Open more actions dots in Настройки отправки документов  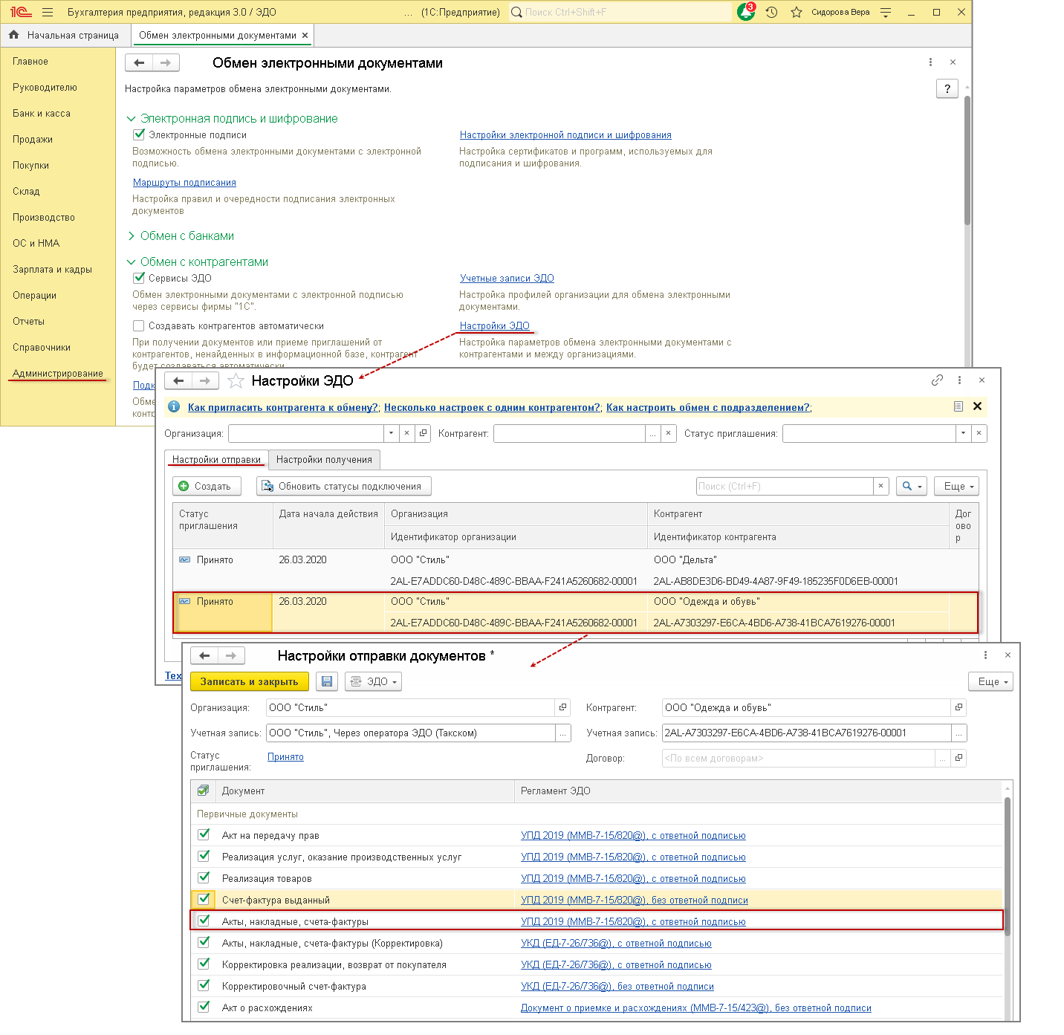[x=985, y=655]
